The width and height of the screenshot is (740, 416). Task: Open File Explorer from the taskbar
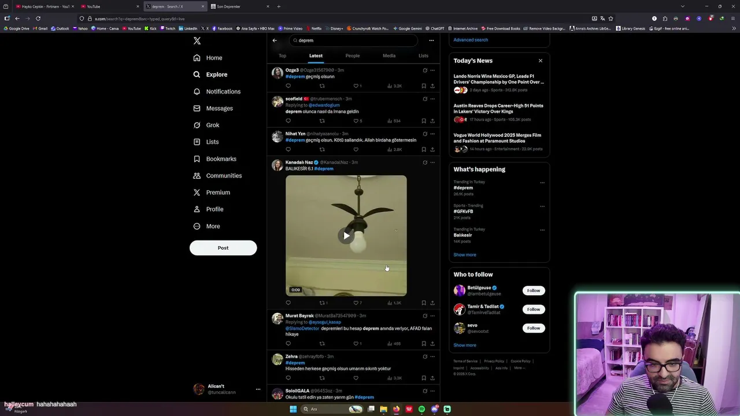383,409
